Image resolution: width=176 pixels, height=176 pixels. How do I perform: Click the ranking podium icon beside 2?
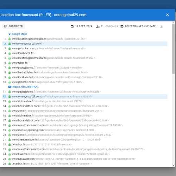pos(98,26)
